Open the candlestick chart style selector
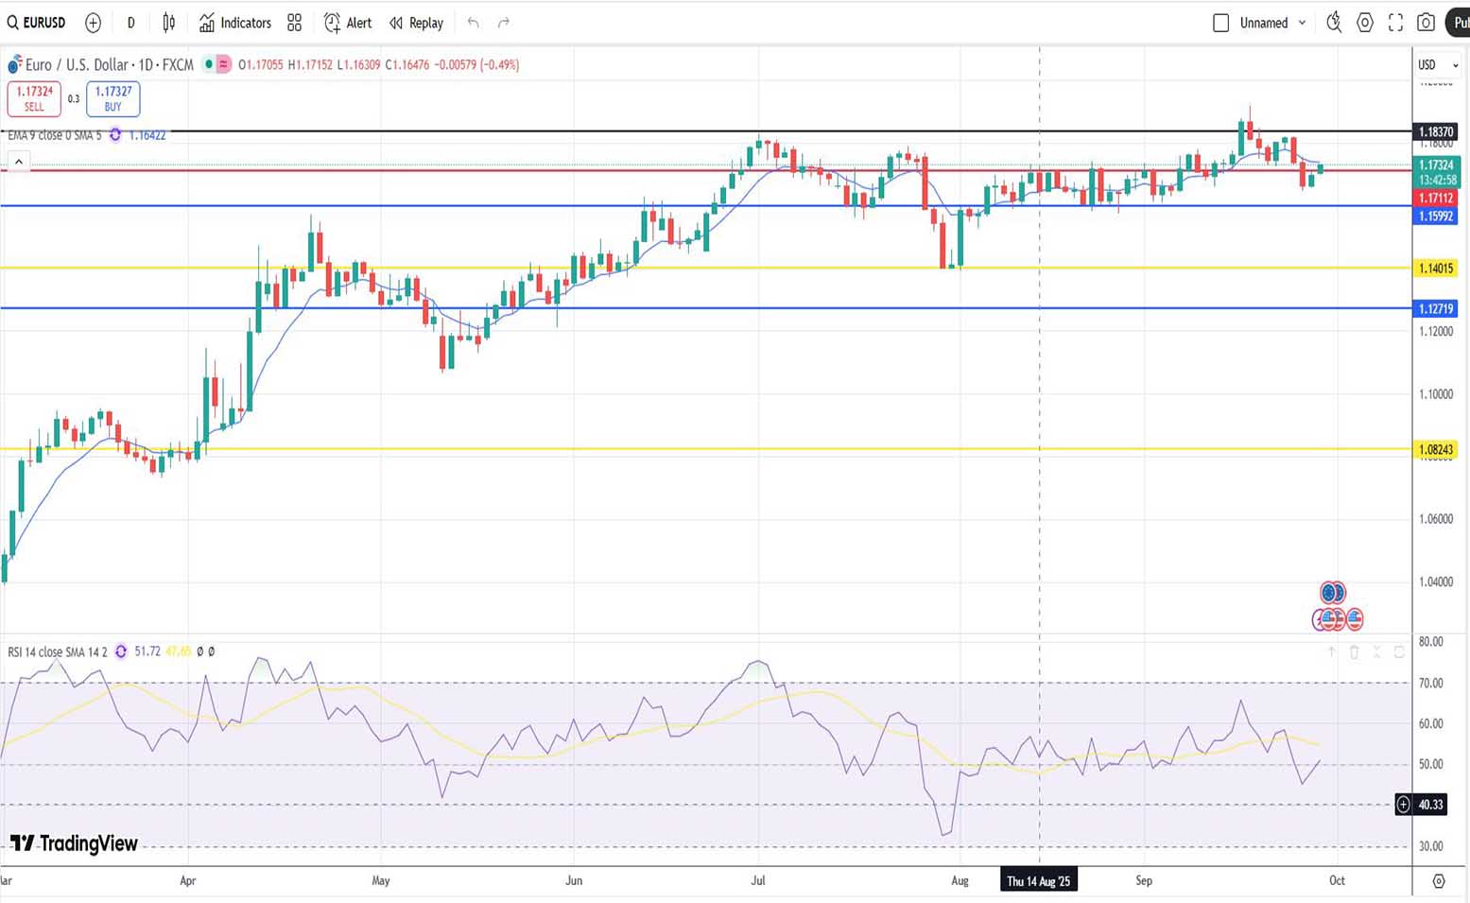 pyautogui.click(x=169, y=23)
